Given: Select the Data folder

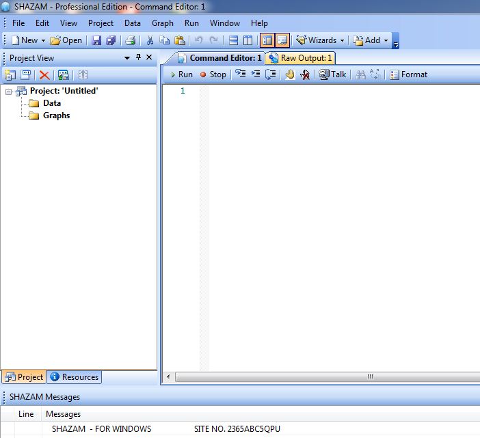Looking at the screenshot, I should point(52,103).
